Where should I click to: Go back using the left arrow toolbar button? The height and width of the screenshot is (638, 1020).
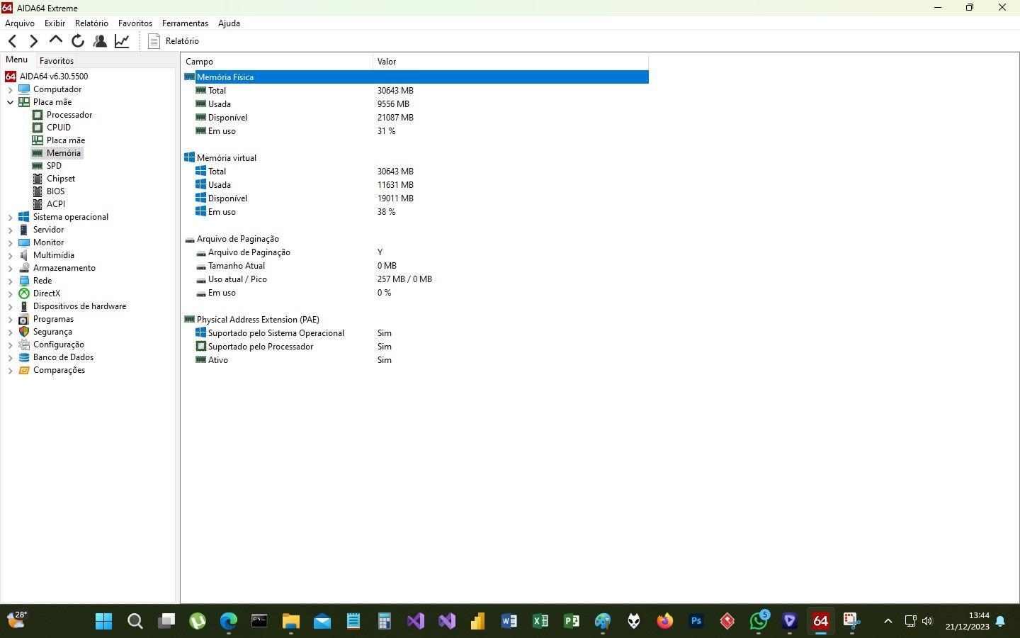[12, 41]
